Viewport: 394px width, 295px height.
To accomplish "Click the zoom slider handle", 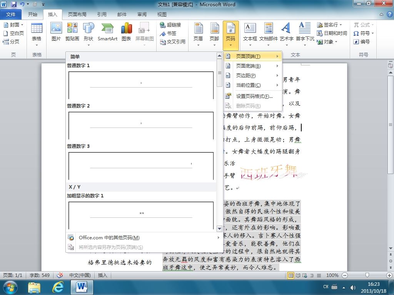I will click(367, 275).
